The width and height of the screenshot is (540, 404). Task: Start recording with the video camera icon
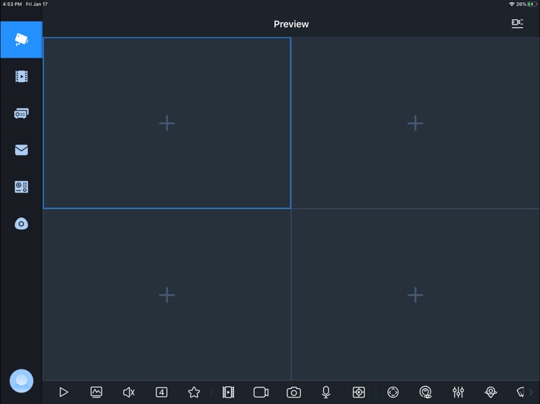(261, 392)
